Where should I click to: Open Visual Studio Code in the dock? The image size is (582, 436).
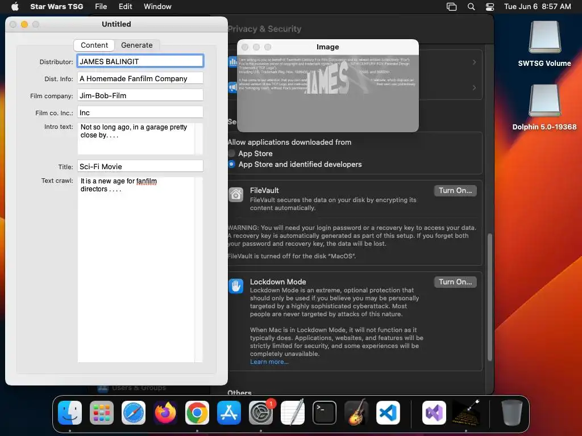tap(388, 413)
